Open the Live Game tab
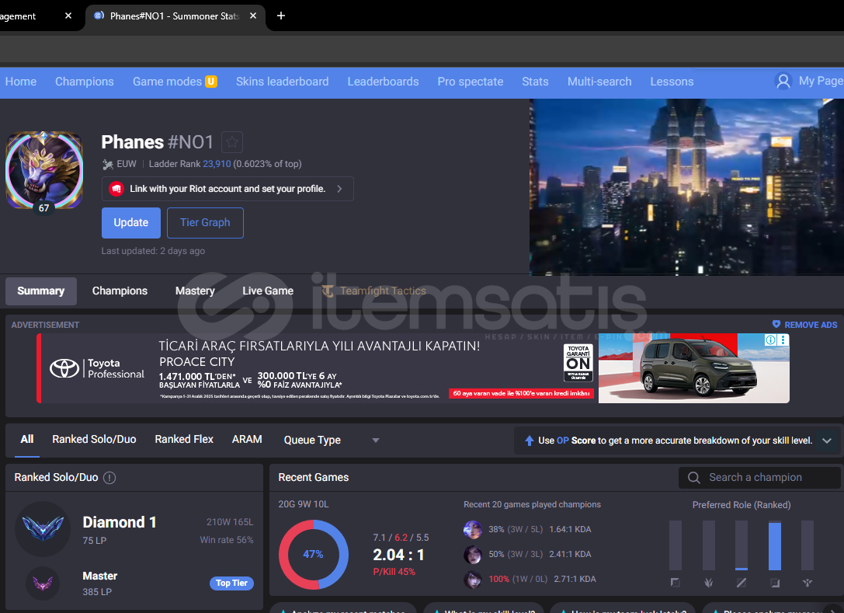 pos(268,291)
